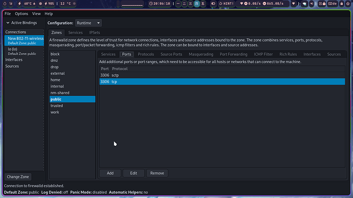Open the Options menu

(21, 14)
